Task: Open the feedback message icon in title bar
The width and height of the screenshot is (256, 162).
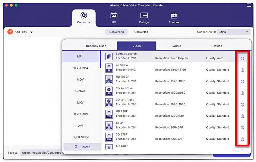Action: tap(249, 5)
